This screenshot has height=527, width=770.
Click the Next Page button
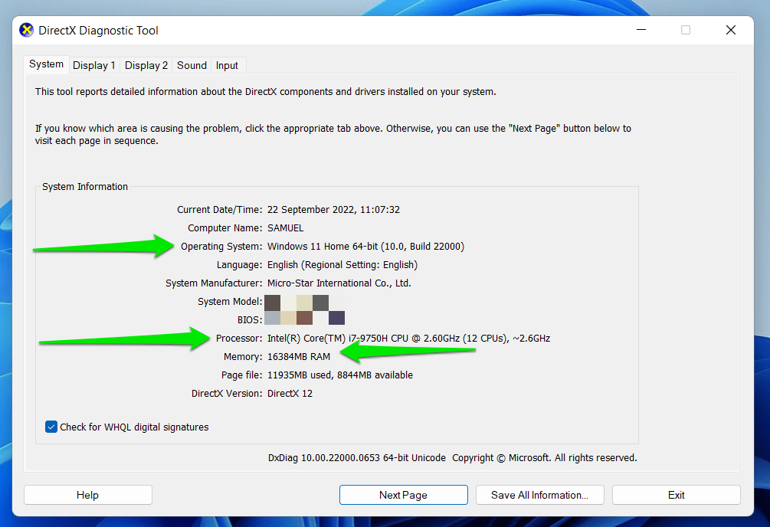(403, 495)
